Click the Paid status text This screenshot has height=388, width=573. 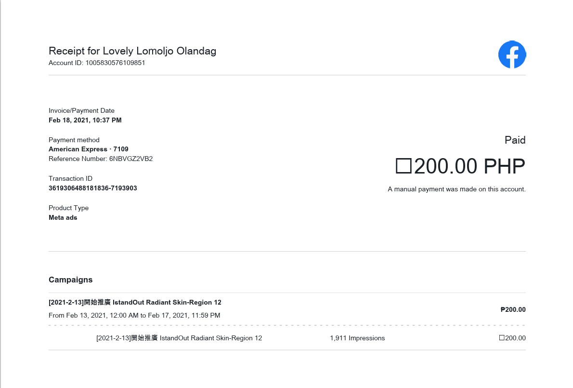[515, 140]
